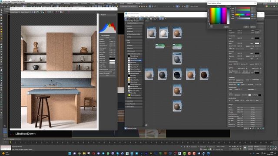Click the diffuse No Map button

(x=253, y=108)
